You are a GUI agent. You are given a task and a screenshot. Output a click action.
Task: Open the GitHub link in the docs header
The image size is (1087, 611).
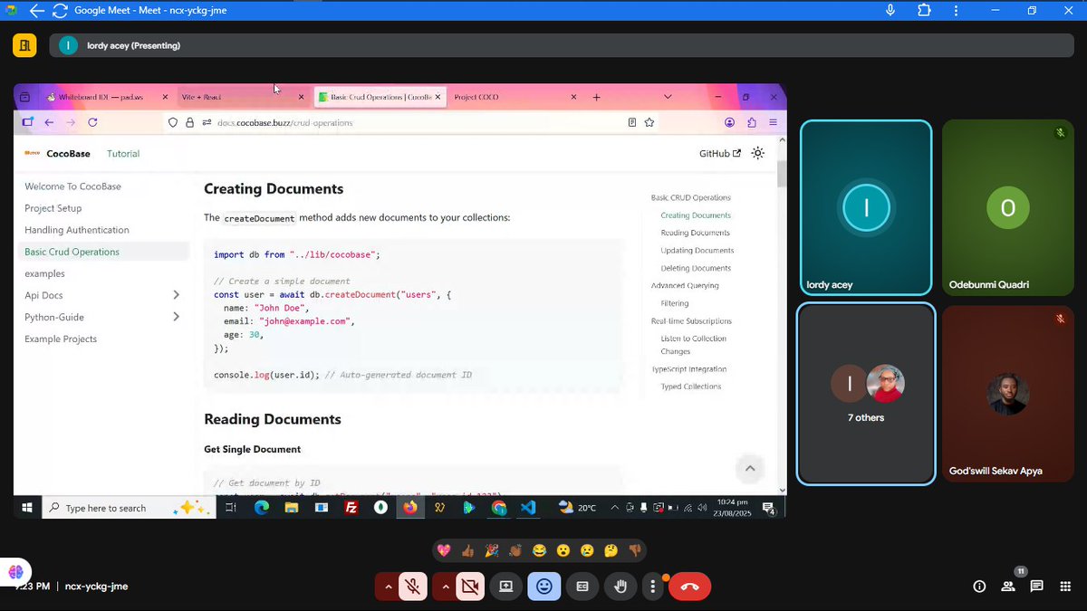coord(719,153)
